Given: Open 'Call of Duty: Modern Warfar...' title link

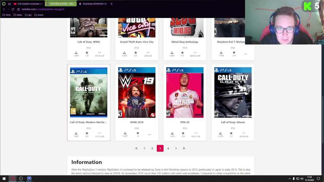Looking at the screenshot, I should coord(88,122).
